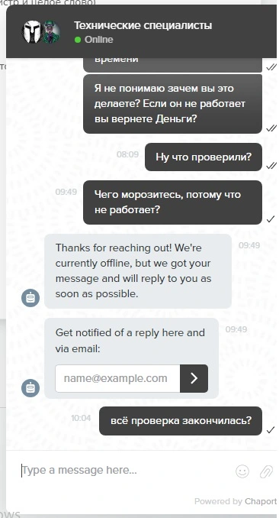Select the Технические специалисты header title
Image resolution: width=279 pixels, height=518 pixels.
(x=143, y=25)
